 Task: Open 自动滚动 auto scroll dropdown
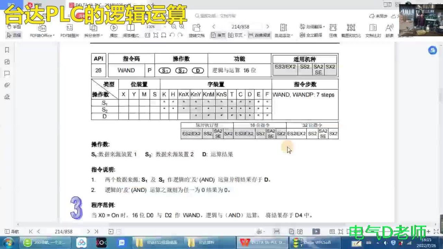click(x=283, y=31)
